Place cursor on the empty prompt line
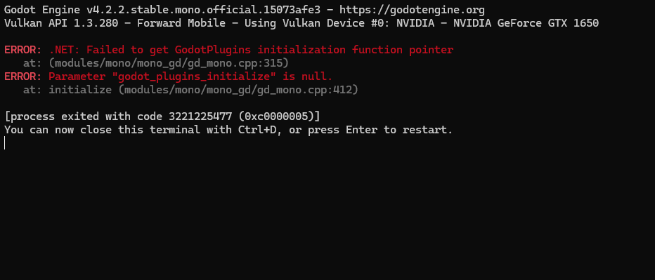655x280 pixels. click(x=5, y=143)
